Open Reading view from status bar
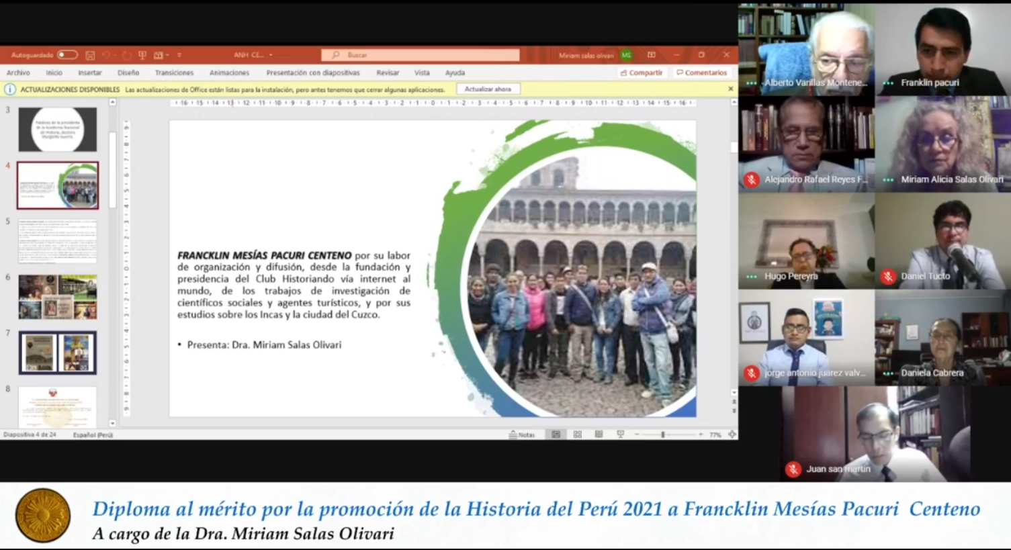1011x550 pixels. point(599,434)
